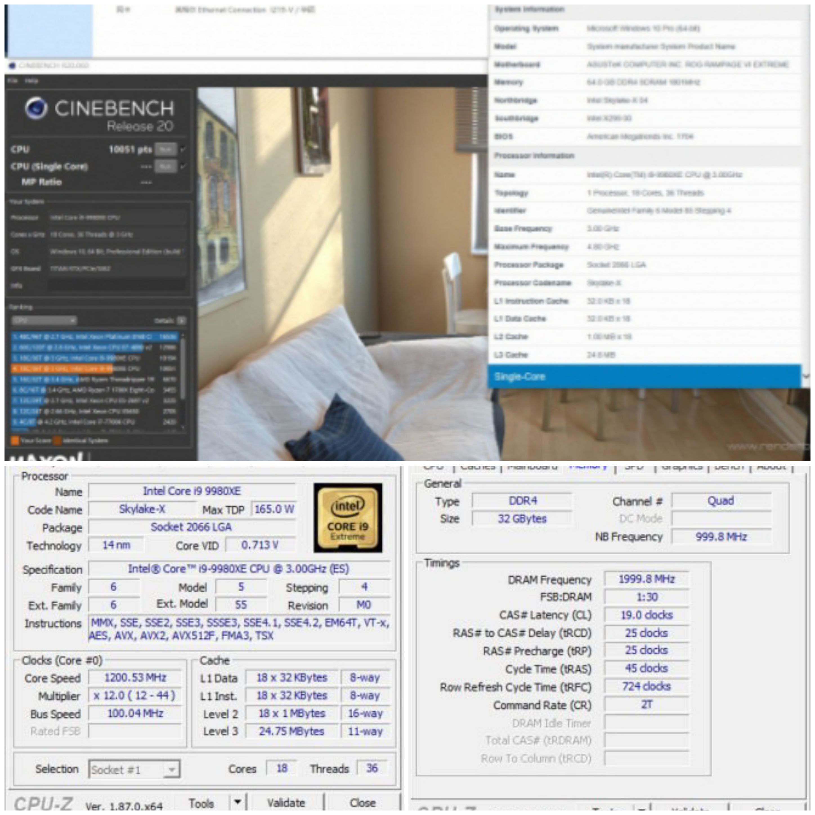815x815 pixels.
Task: Click the Cinebench title bar app icon
Action: pos(12,65)
